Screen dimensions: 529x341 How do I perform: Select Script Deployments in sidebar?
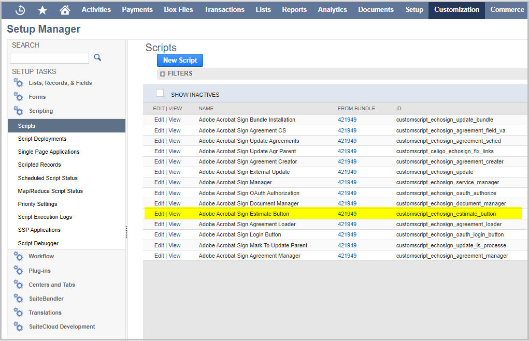tap(42, 139)
